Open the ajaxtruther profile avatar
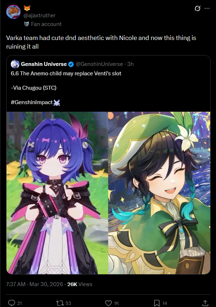 [13, 12]
